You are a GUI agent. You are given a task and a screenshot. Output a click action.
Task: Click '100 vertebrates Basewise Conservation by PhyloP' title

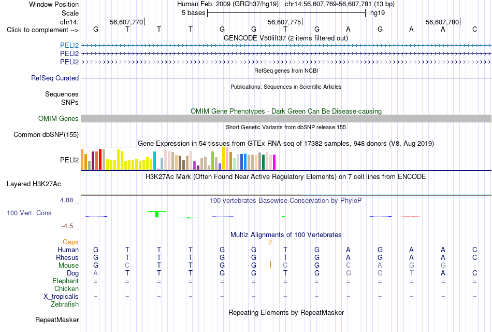pos(286,201)
